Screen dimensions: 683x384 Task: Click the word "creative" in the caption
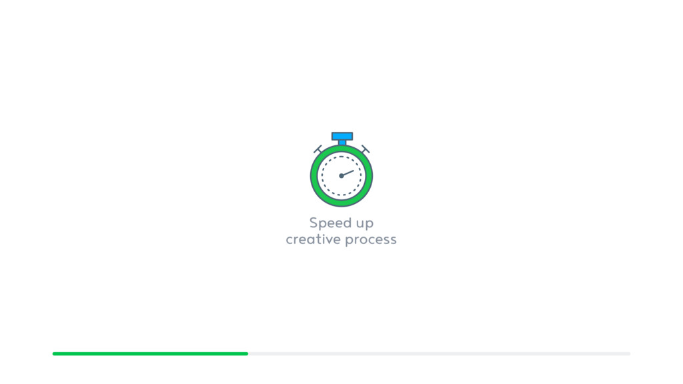point(313,239)
